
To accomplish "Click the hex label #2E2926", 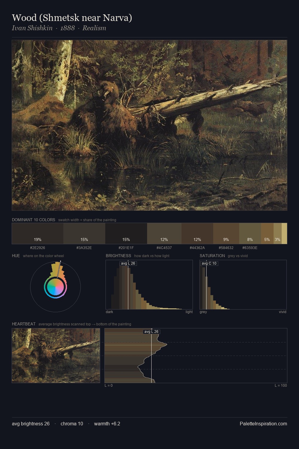I will coord(38,248).
